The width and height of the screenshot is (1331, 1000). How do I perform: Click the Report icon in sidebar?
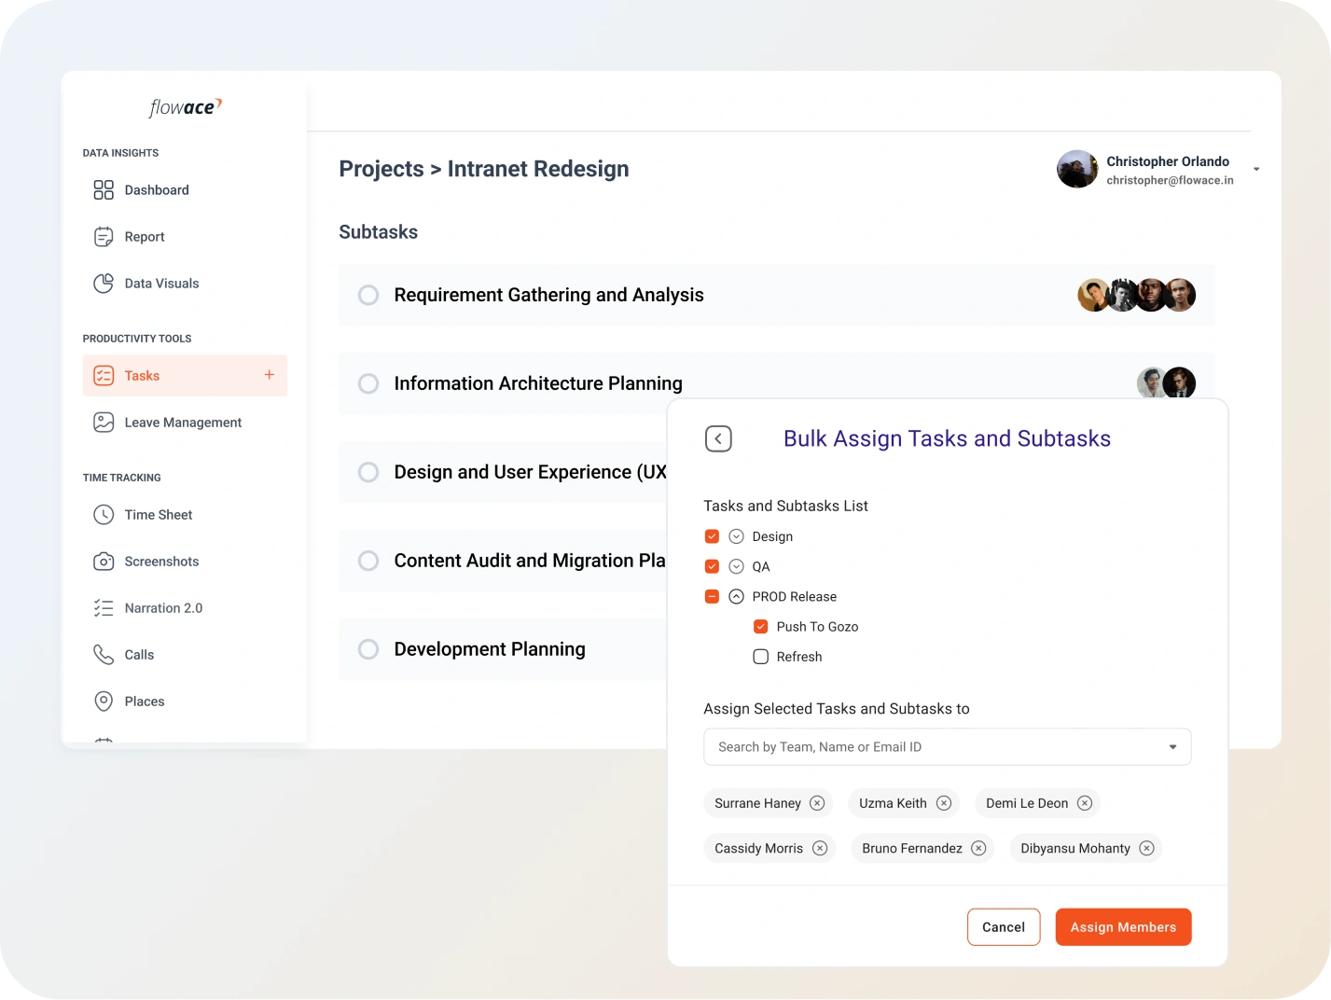[104, 237]
